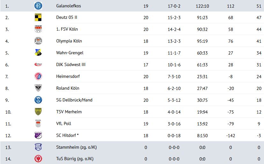Select the Roland Köln eagle crest
Image resolution: width=264 pixels, height=164 pixels.
(x=38, y=88)
